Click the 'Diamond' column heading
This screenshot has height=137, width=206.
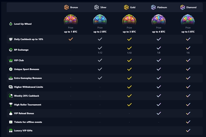point(191,7)
